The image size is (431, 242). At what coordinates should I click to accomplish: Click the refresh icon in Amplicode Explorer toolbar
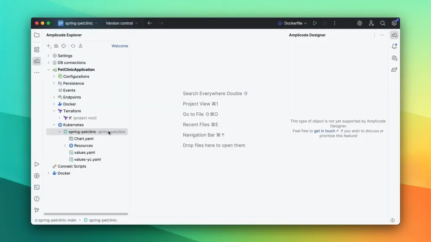(73, 46)
